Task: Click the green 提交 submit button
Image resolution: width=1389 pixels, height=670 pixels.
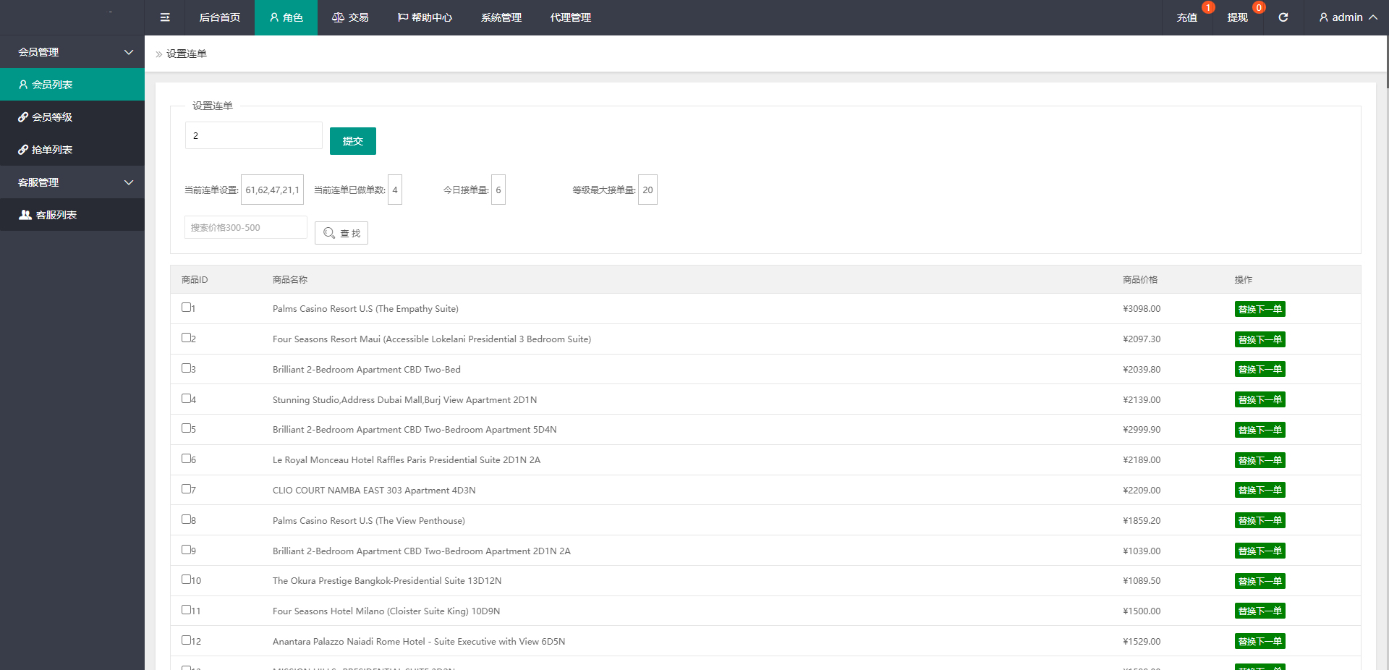Action: point(353,141)
